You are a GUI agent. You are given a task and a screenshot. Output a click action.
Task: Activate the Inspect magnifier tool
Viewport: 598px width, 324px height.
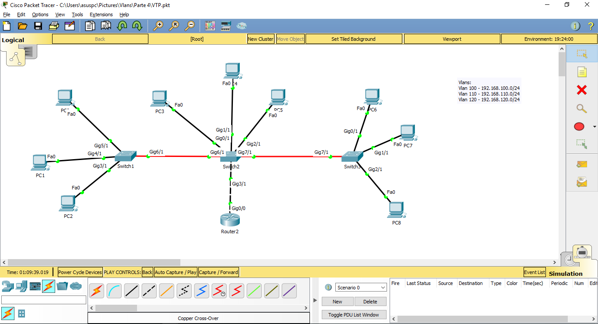(582, 108)
